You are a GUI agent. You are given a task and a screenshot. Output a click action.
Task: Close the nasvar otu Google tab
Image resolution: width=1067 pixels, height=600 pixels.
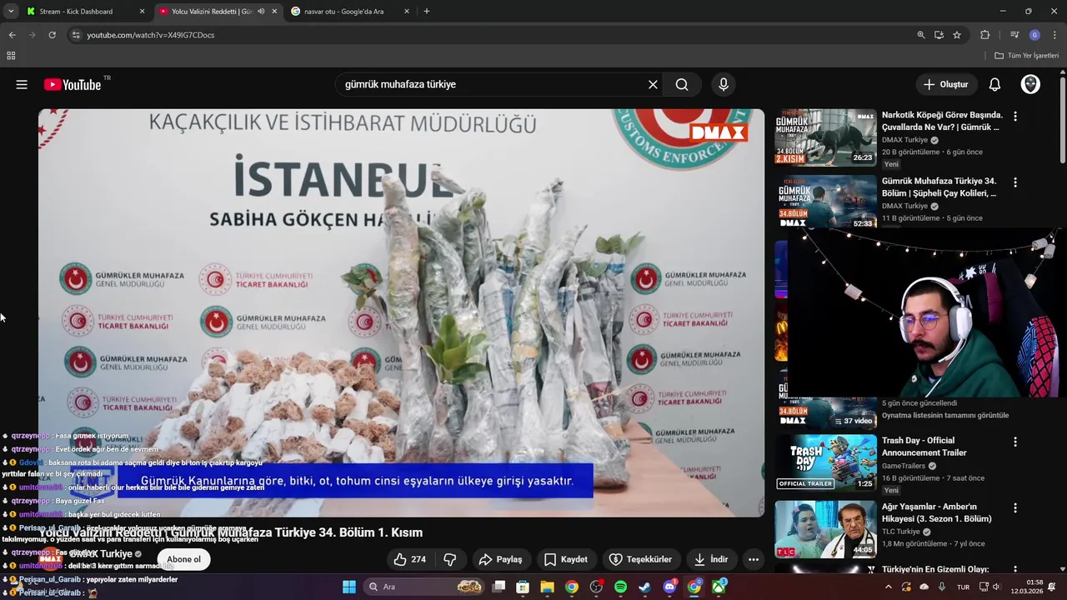(407, 12)
